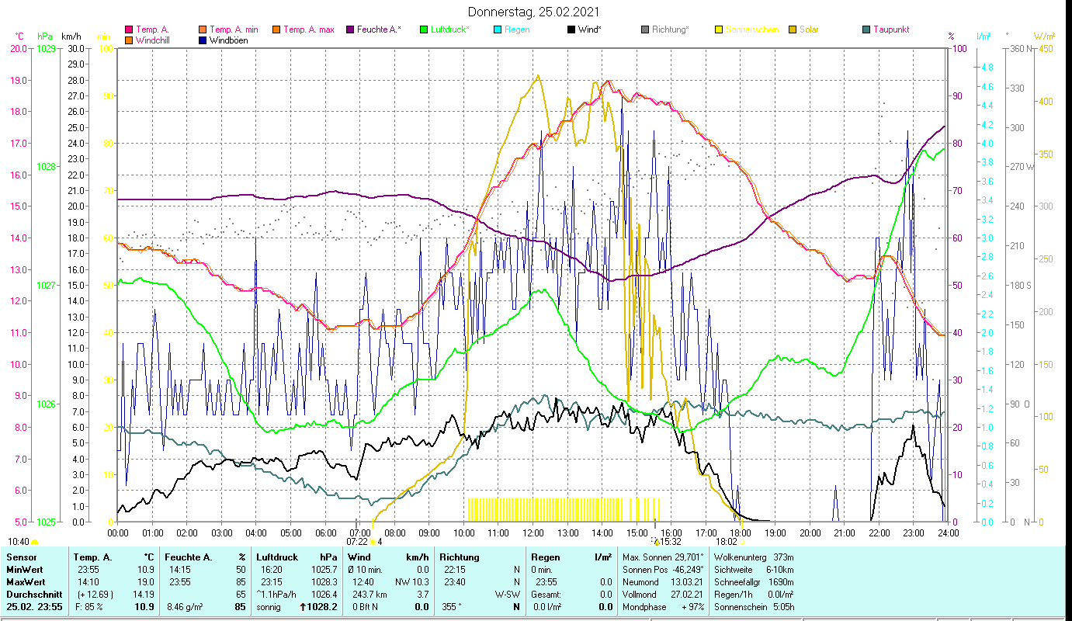
Task: Click the Windchill orange legend square
Action: tap(129, 40)
